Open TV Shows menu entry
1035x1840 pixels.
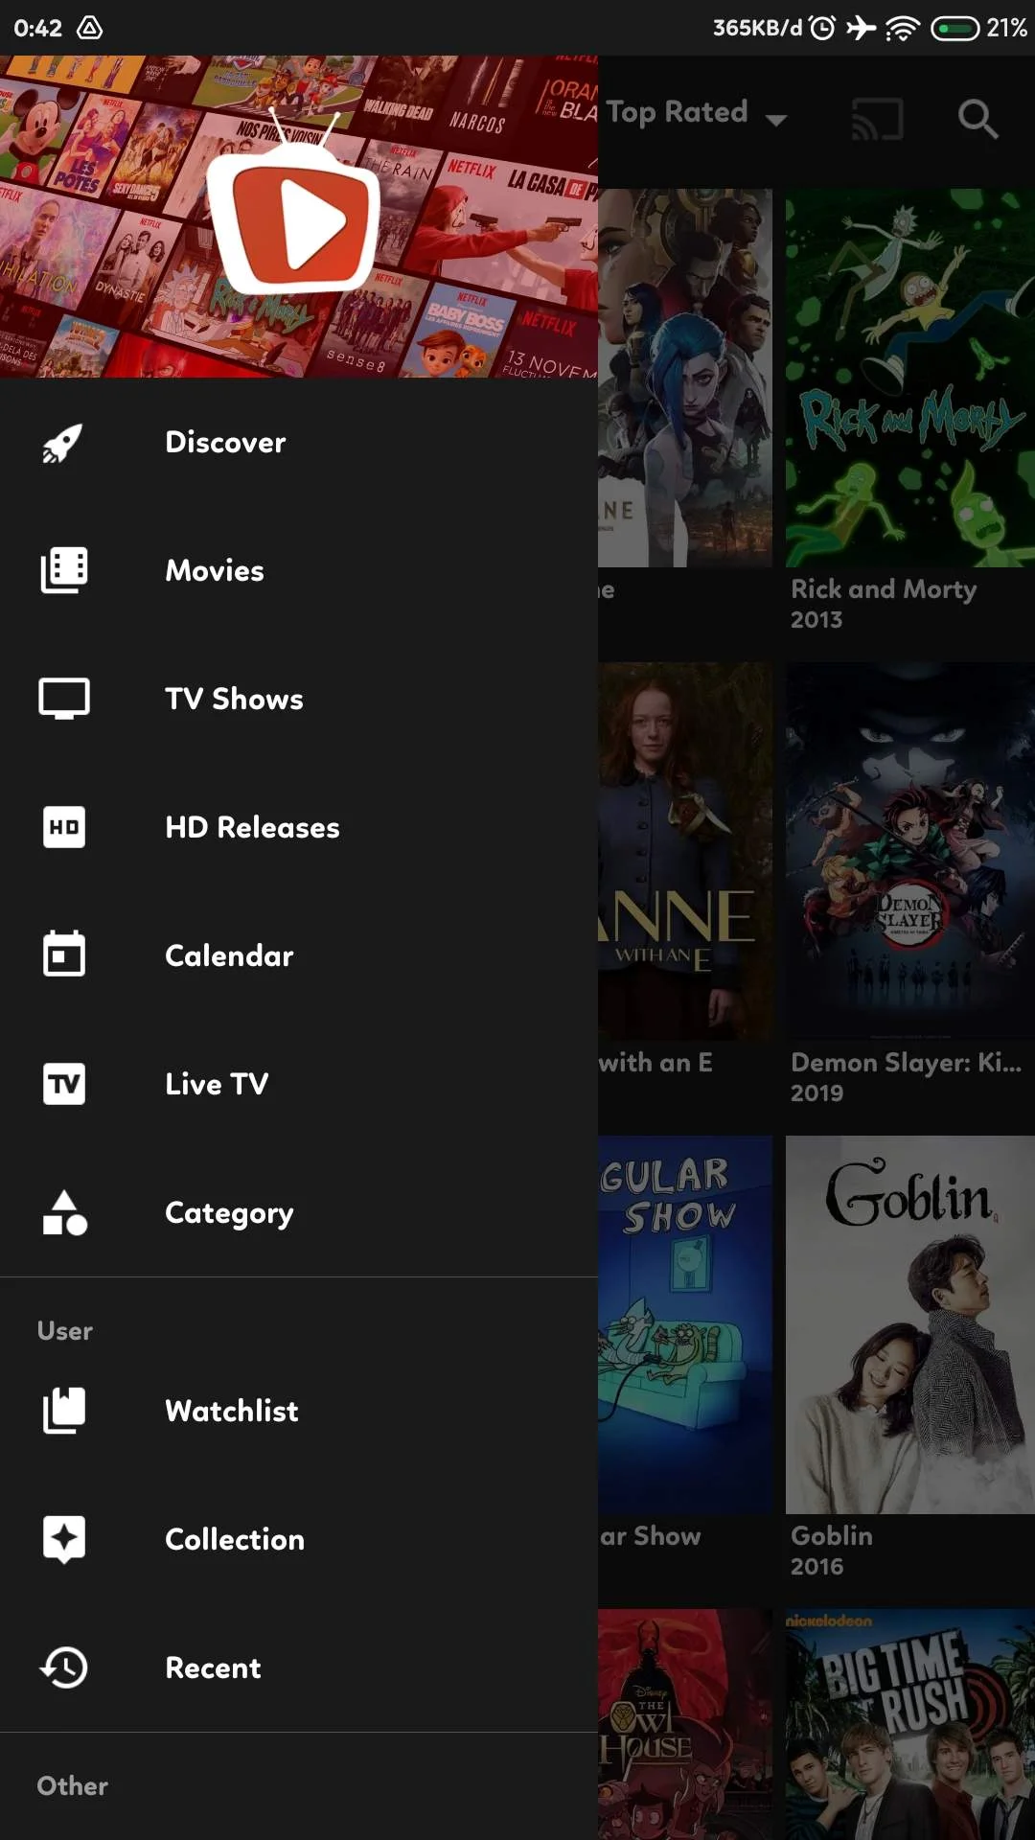pyautogui.click(x=299, y=699)
